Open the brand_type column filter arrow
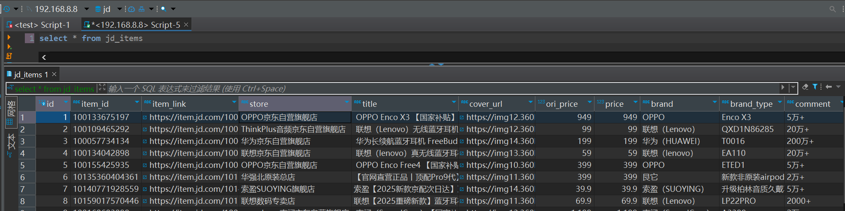The width and height of the screenshot is (845, 211). pos(780,102)
